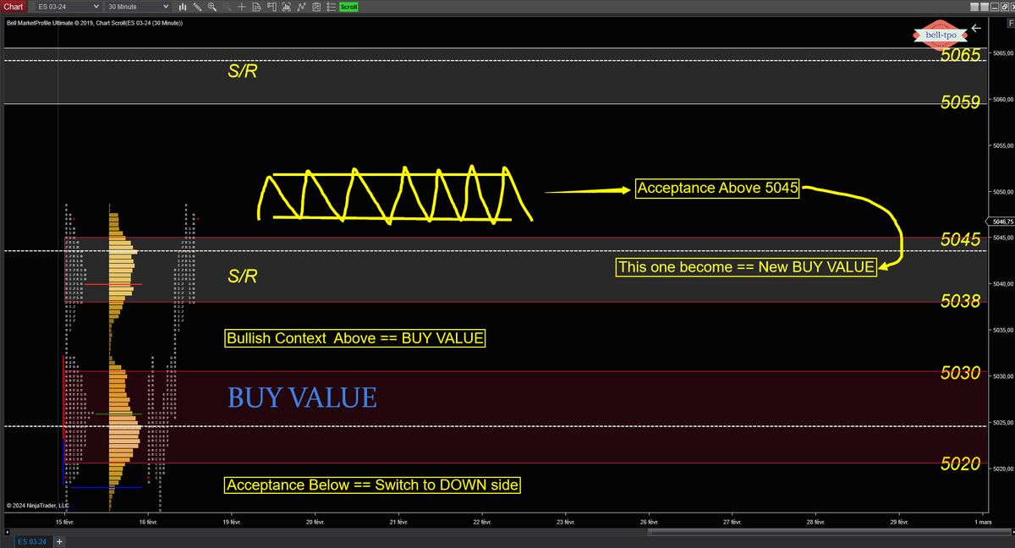Image resolution: width=1015 pixels, height=548 pixels.
Task: Select the upper S/R label near 5065
Action: (242, 72)
